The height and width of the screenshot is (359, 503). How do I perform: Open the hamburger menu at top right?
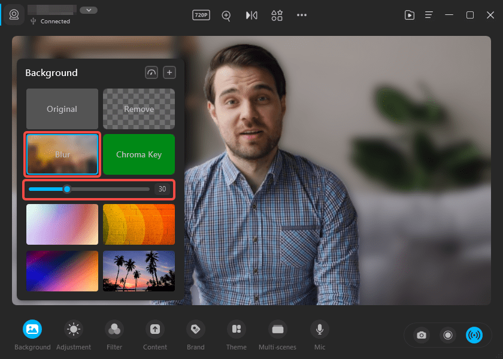point(428,15)
